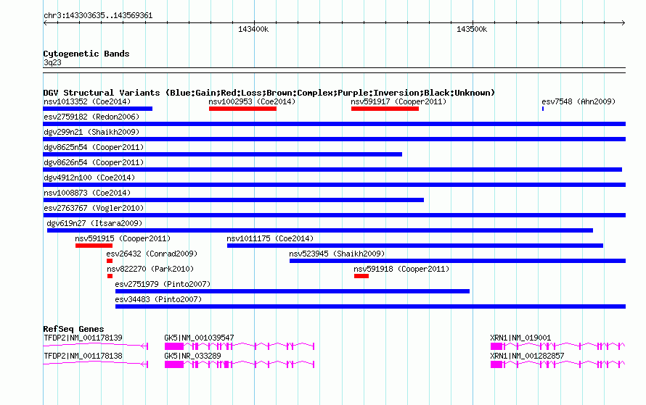646x405 pixels.
Task: Select the blue bar under esv2751979
Action: click(x=293, y=291)
